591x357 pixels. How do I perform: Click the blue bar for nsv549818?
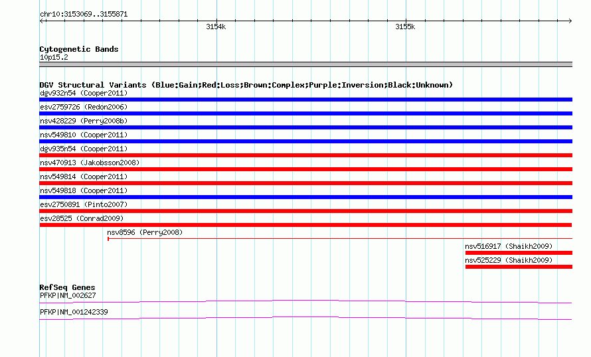(305, 197)
